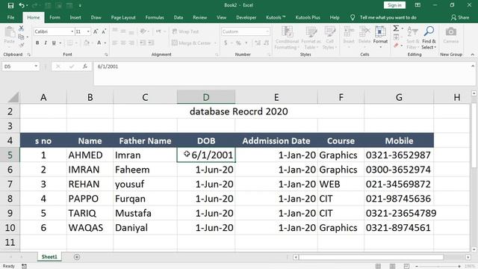478x269 pixels.
Task: Collapse the ribbon with the caret arrow
Action: point(473,55)
